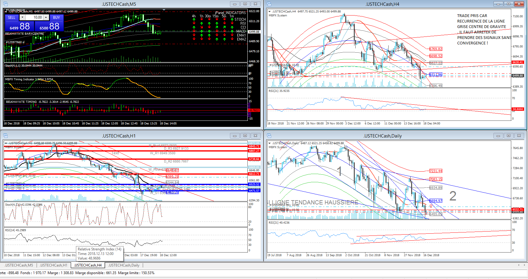Screen dimensions: 528x279
Task: Collapse the one-click trading panel on M5 chart
Action: point(6,12)
